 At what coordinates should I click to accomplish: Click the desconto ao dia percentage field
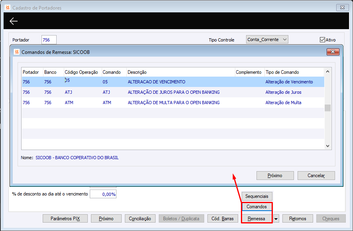pyautogui.click(x=103, y=194)
